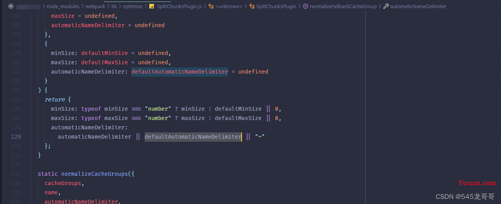This screenshot has width=501, height=204.
Task: Click normalizeCacheGroups method name
Action: [x=94, y=174]
